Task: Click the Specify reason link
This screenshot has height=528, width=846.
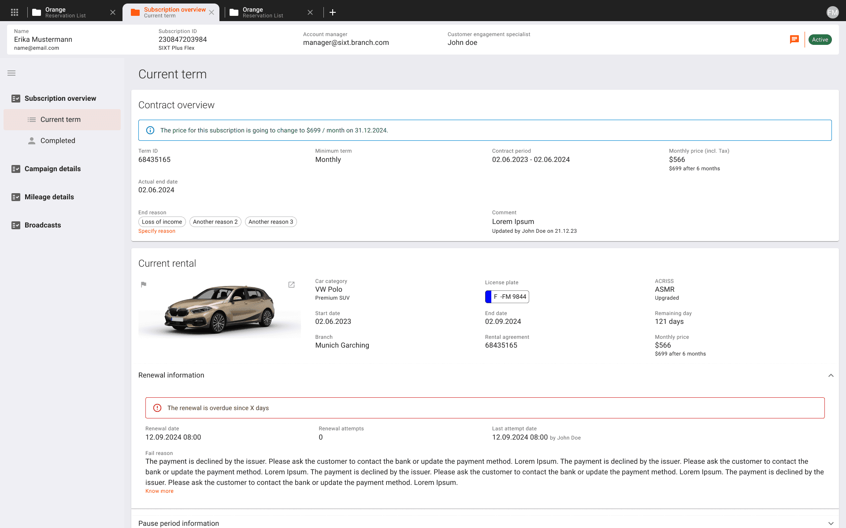Action: 157,231
